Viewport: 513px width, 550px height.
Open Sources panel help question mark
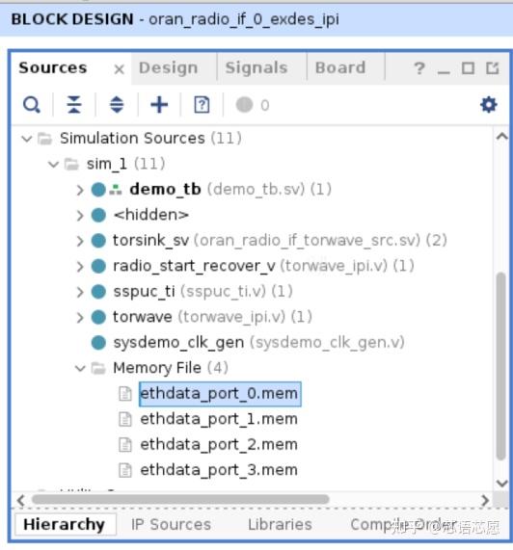pyautogui.click(x=419, y=68)
